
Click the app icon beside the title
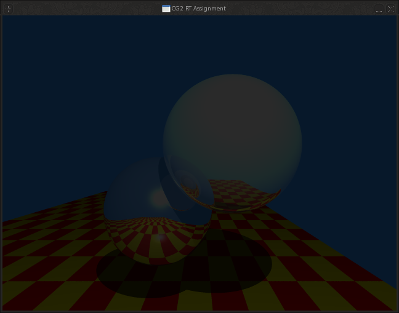(166, 9)
